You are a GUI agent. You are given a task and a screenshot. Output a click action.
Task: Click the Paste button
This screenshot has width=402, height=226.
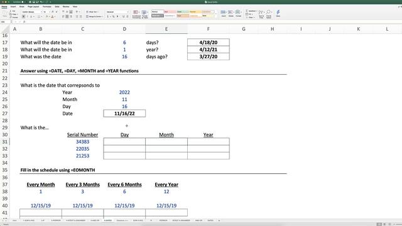tap(4, 14)
